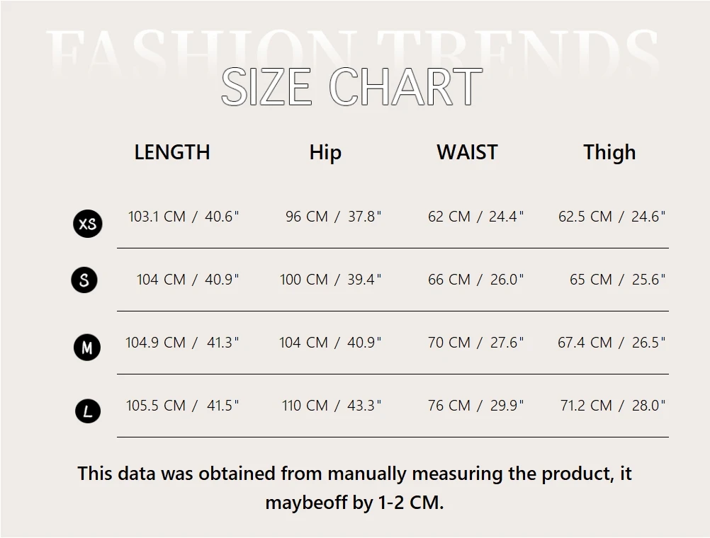
Task: Select the LENGTH column header
Action: point(172,152)
